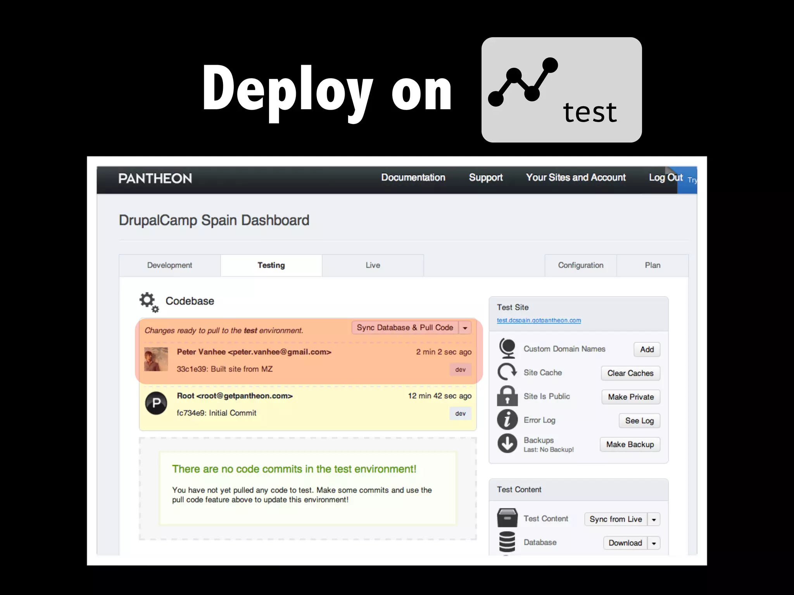Open the Live tab
Viewport: 794px width, 595px height.
(x=373, y=265)
